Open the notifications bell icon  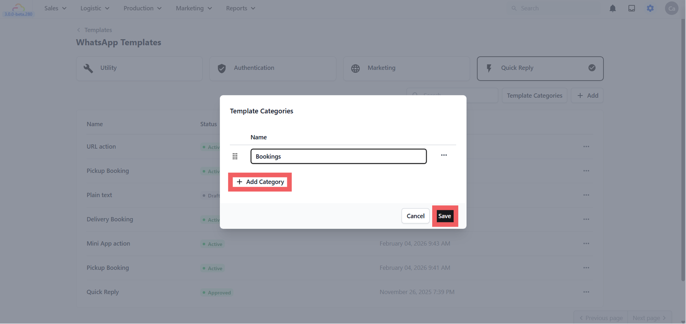(x=613, y=8)
